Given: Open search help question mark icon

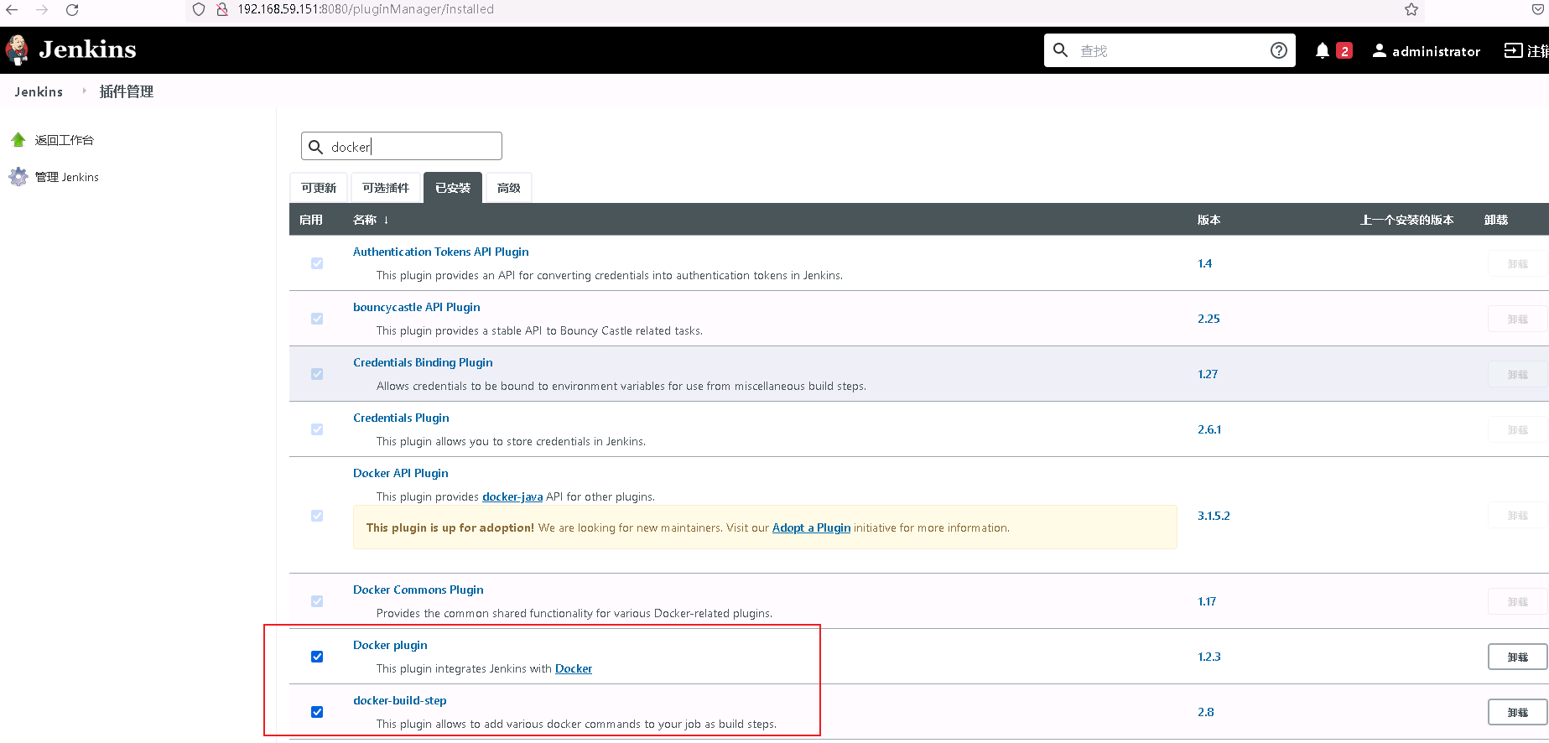Looking at the screenshot, I should [1279, 50].
